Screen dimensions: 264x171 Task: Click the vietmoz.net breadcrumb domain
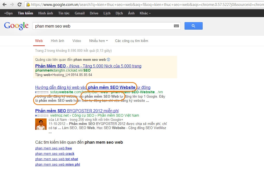point(60,115)
